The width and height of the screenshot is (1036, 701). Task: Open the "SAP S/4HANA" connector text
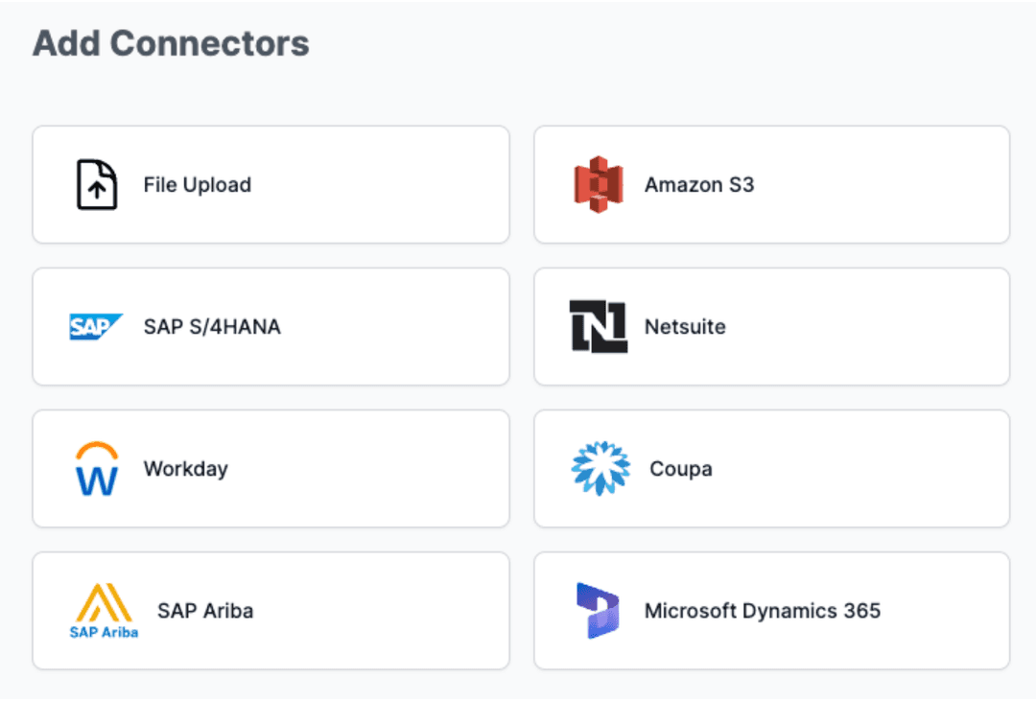click(x=212, y=327)
